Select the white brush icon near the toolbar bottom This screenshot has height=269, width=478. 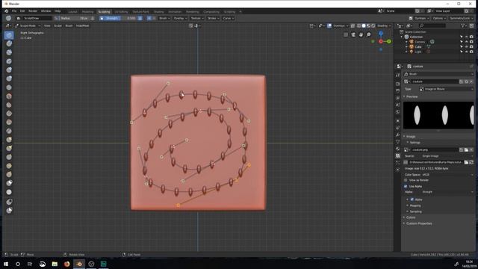(x=9, y=192)
